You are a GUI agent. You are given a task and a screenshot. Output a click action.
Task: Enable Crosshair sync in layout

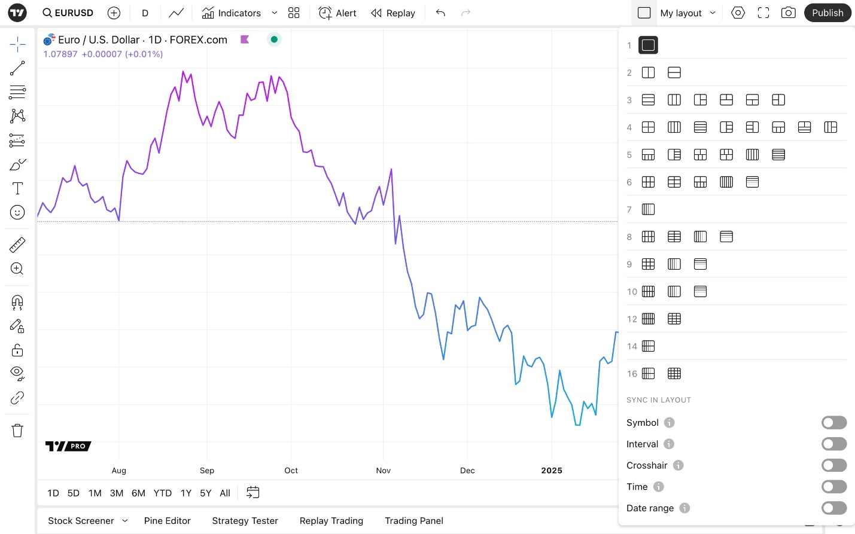pos(834,465)
